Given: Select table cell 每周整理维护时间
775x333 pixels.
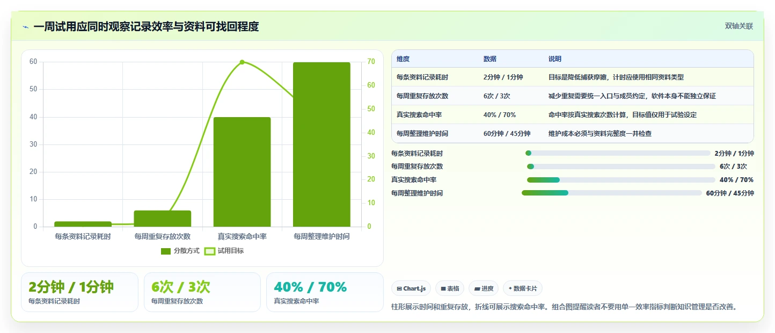Looking at the screenshot, I should (422, 134).
